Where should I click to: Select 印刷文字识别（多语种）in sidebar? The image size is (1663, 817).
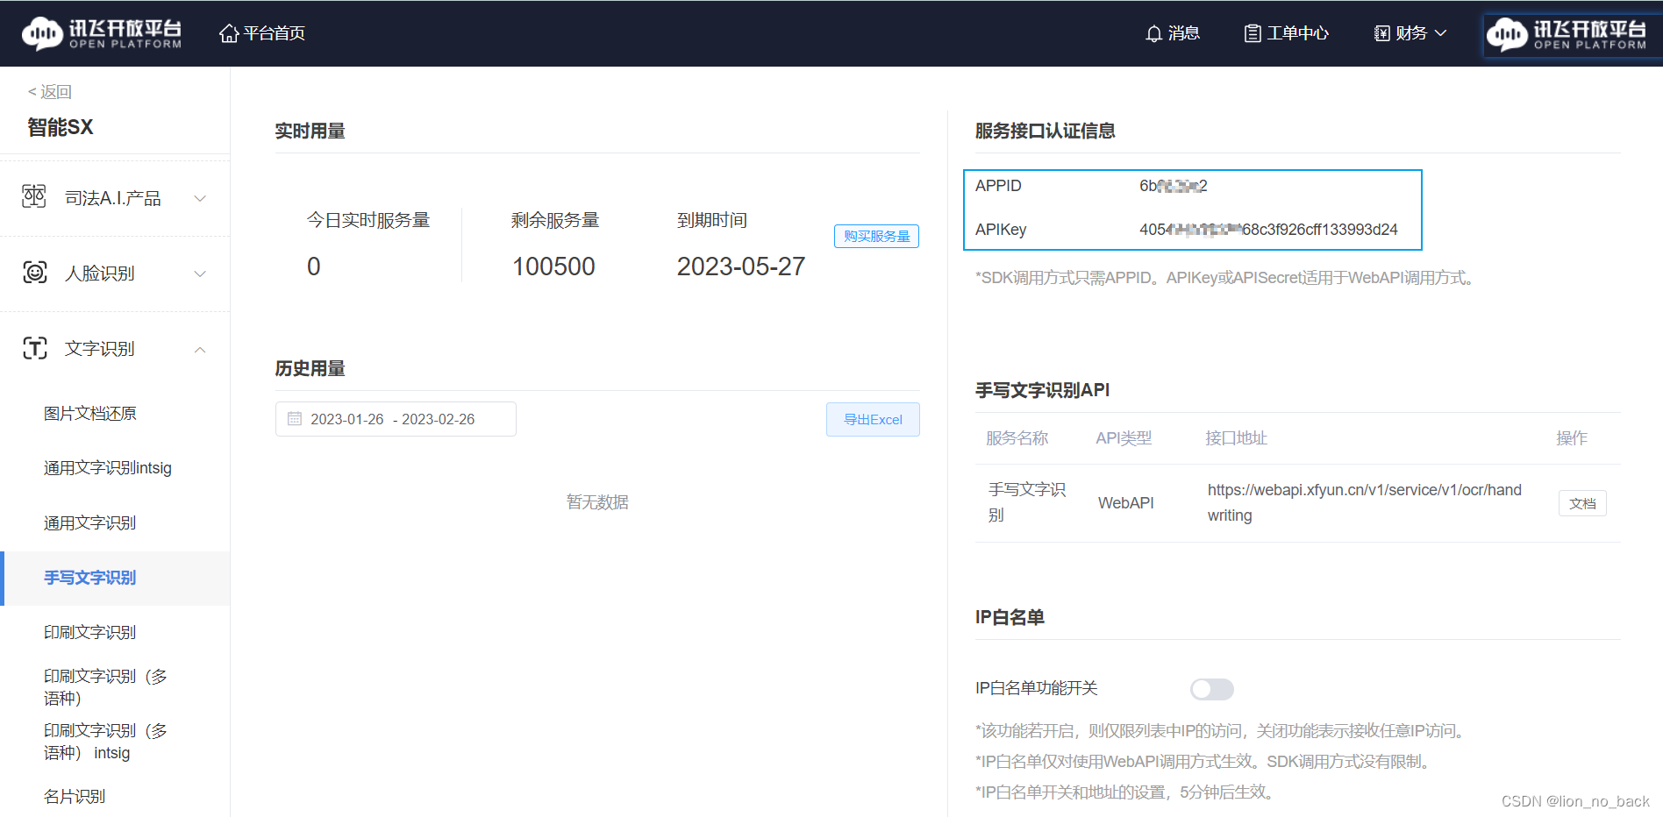[105, 687]
